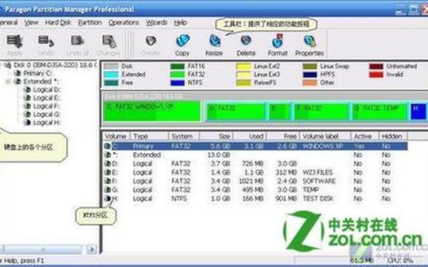Select F: volume icon in list

pyautogui.click(x=108, y=181)
